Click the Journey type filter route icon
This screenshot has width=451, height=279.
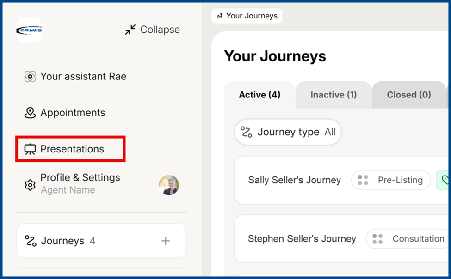[x=247, y=133]
